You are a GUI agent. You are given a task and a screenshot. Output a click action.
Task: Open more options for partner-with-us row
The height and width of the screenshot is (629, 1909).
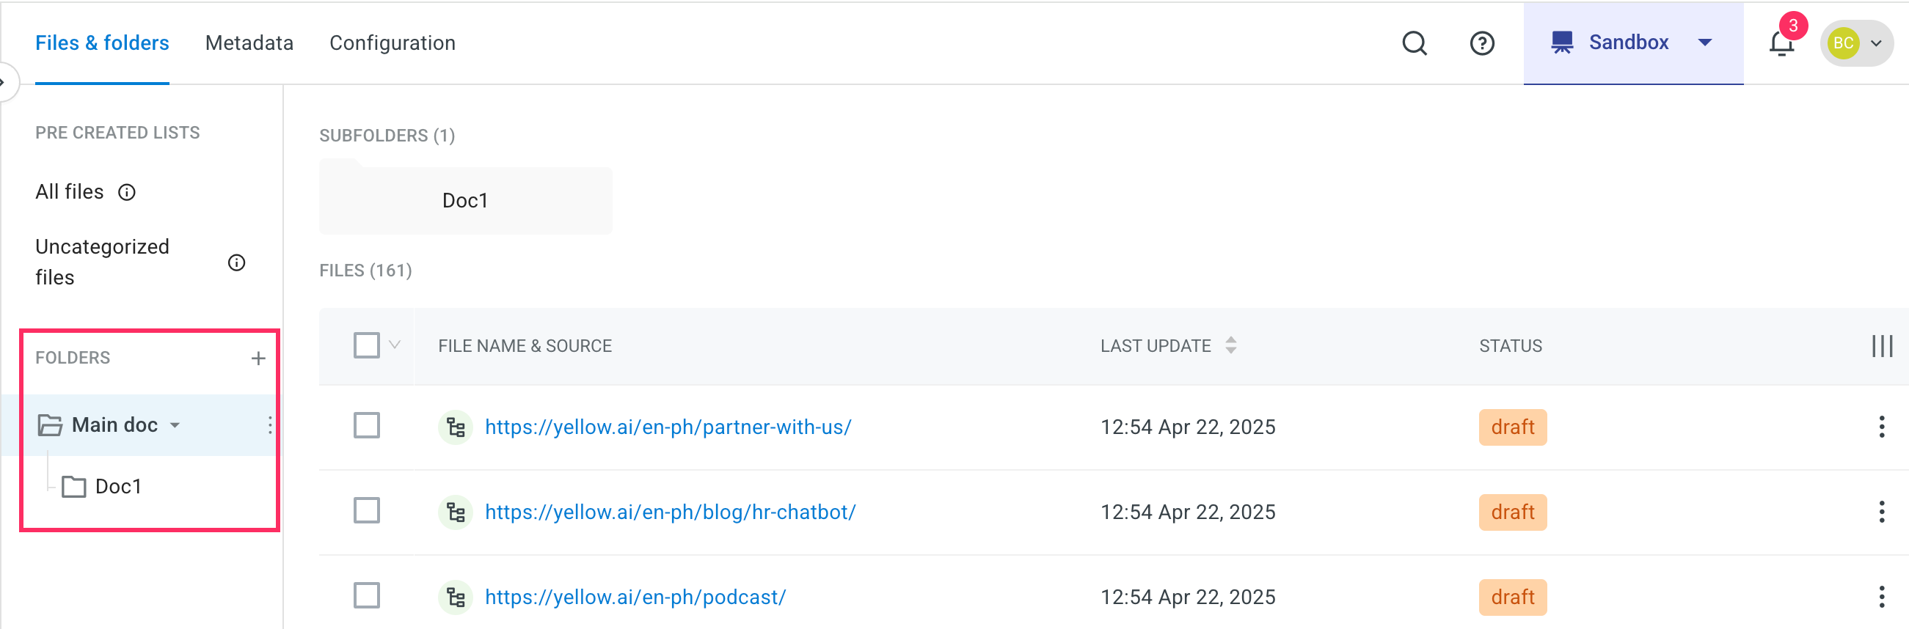(1881, 427)
